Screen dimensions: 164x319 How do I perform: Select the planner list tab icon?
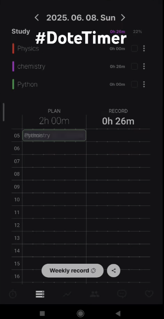point(40,294)
